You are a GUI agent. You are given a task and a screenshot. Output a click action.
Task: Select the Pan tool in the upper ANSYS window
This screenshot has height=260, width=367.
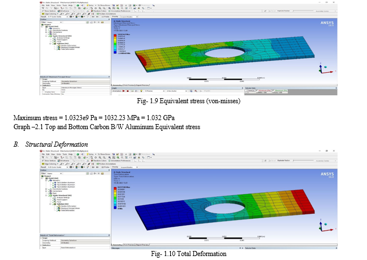pos(96,8)
